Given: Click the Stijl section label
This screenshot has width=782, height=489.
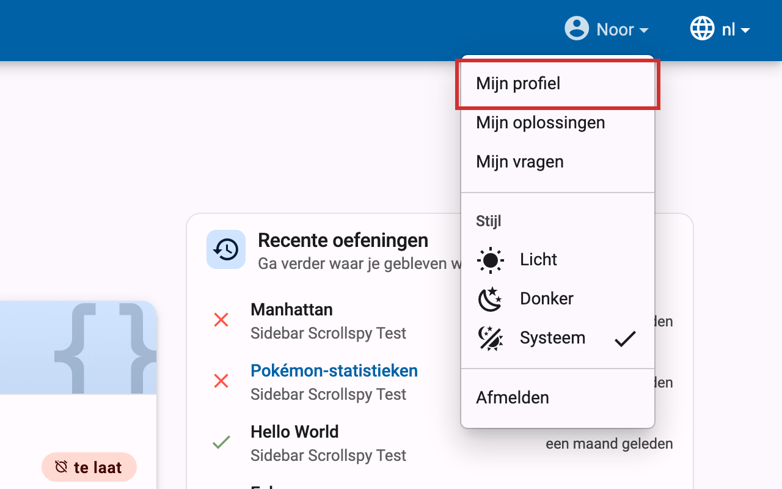Looking at the screenshot, I should click(x=489, y=221).
